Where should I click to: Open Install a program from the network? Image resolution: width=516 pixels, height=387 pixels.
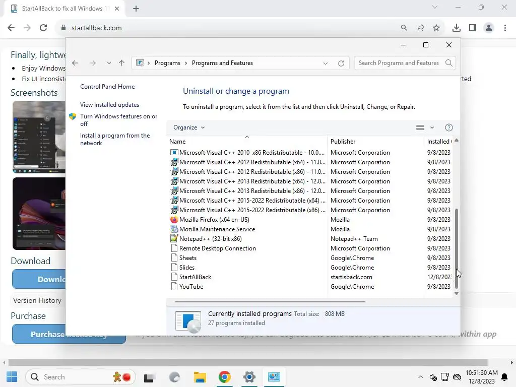tap(115, 139)
